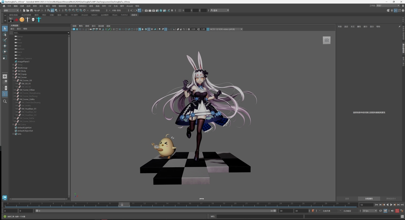Toggle loop playback mode
Image resolution: width=405 pixels, height=220 pixels.
(x=380, y=211)
